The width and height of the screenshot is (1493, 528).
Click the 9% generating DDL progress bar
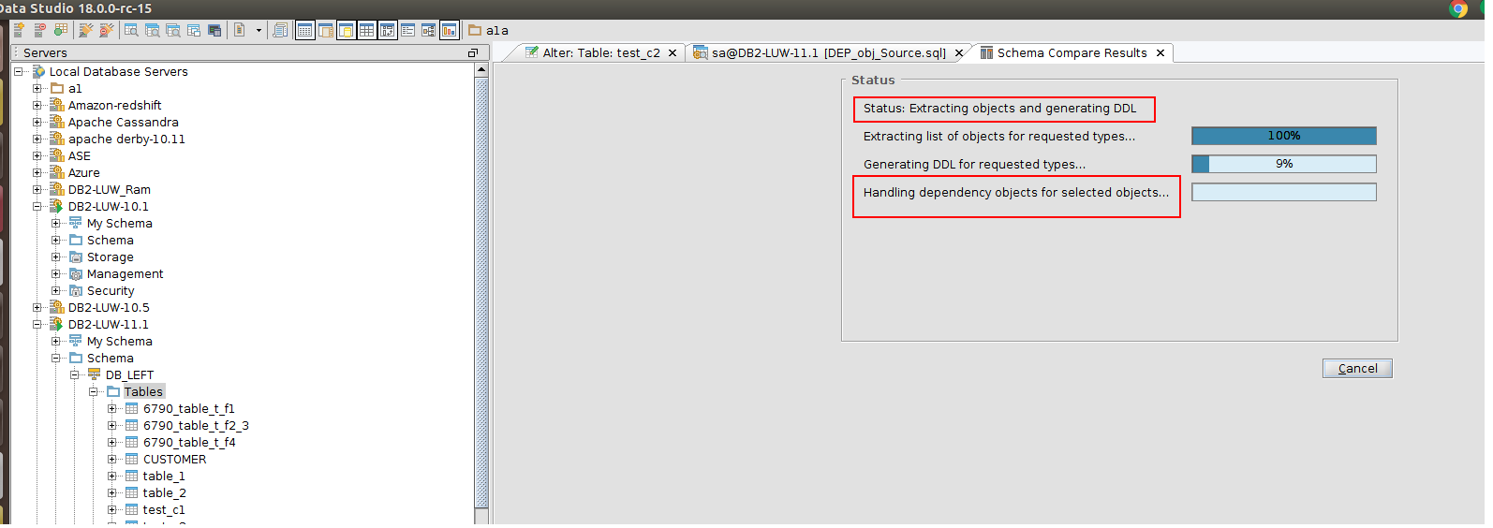[1284, 164]
